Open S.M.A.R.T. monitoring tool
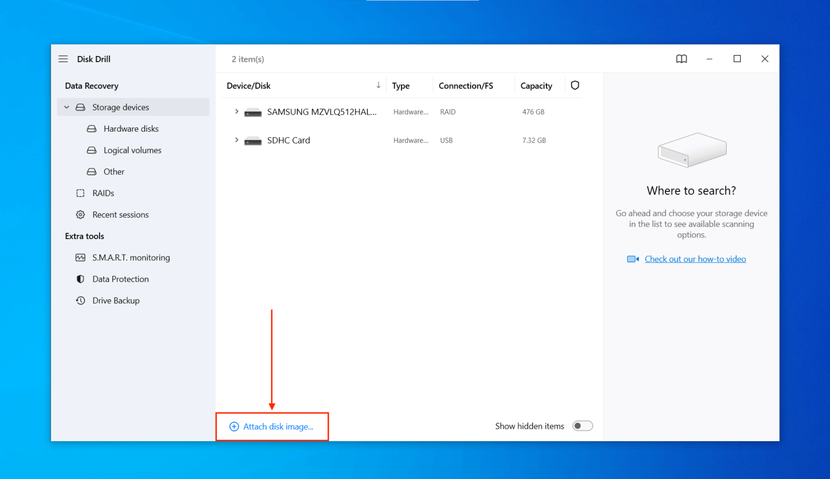The height and width of the screenshot is (479, 830). 131,257
